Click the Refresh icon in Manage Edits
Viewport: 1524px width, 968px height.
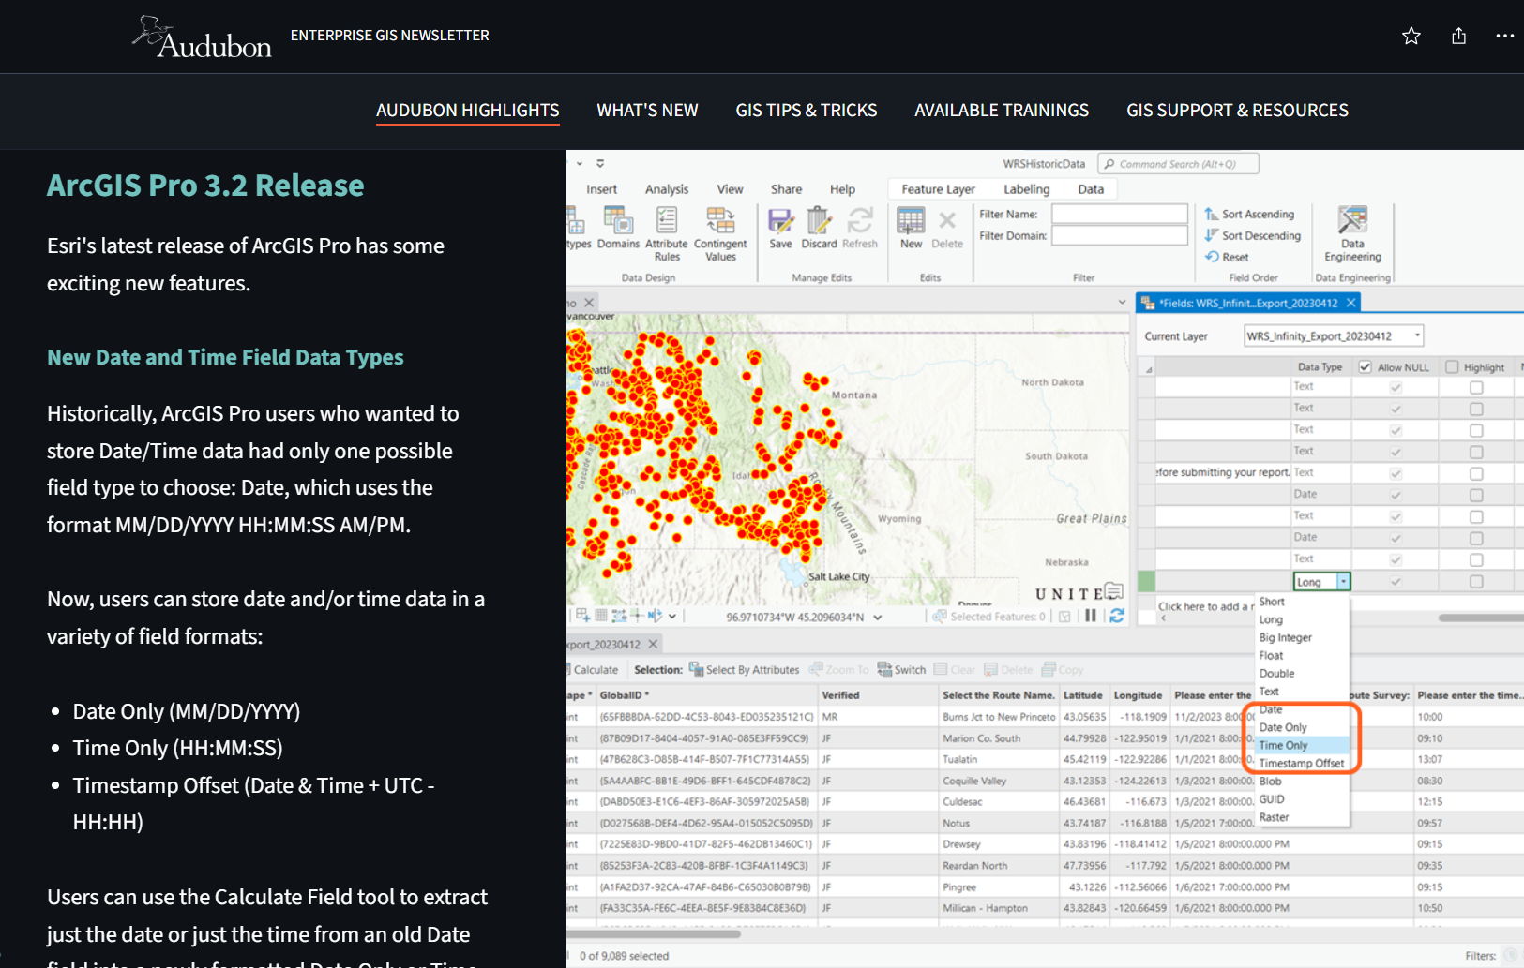pyautogui.click(x=860, y=221)
